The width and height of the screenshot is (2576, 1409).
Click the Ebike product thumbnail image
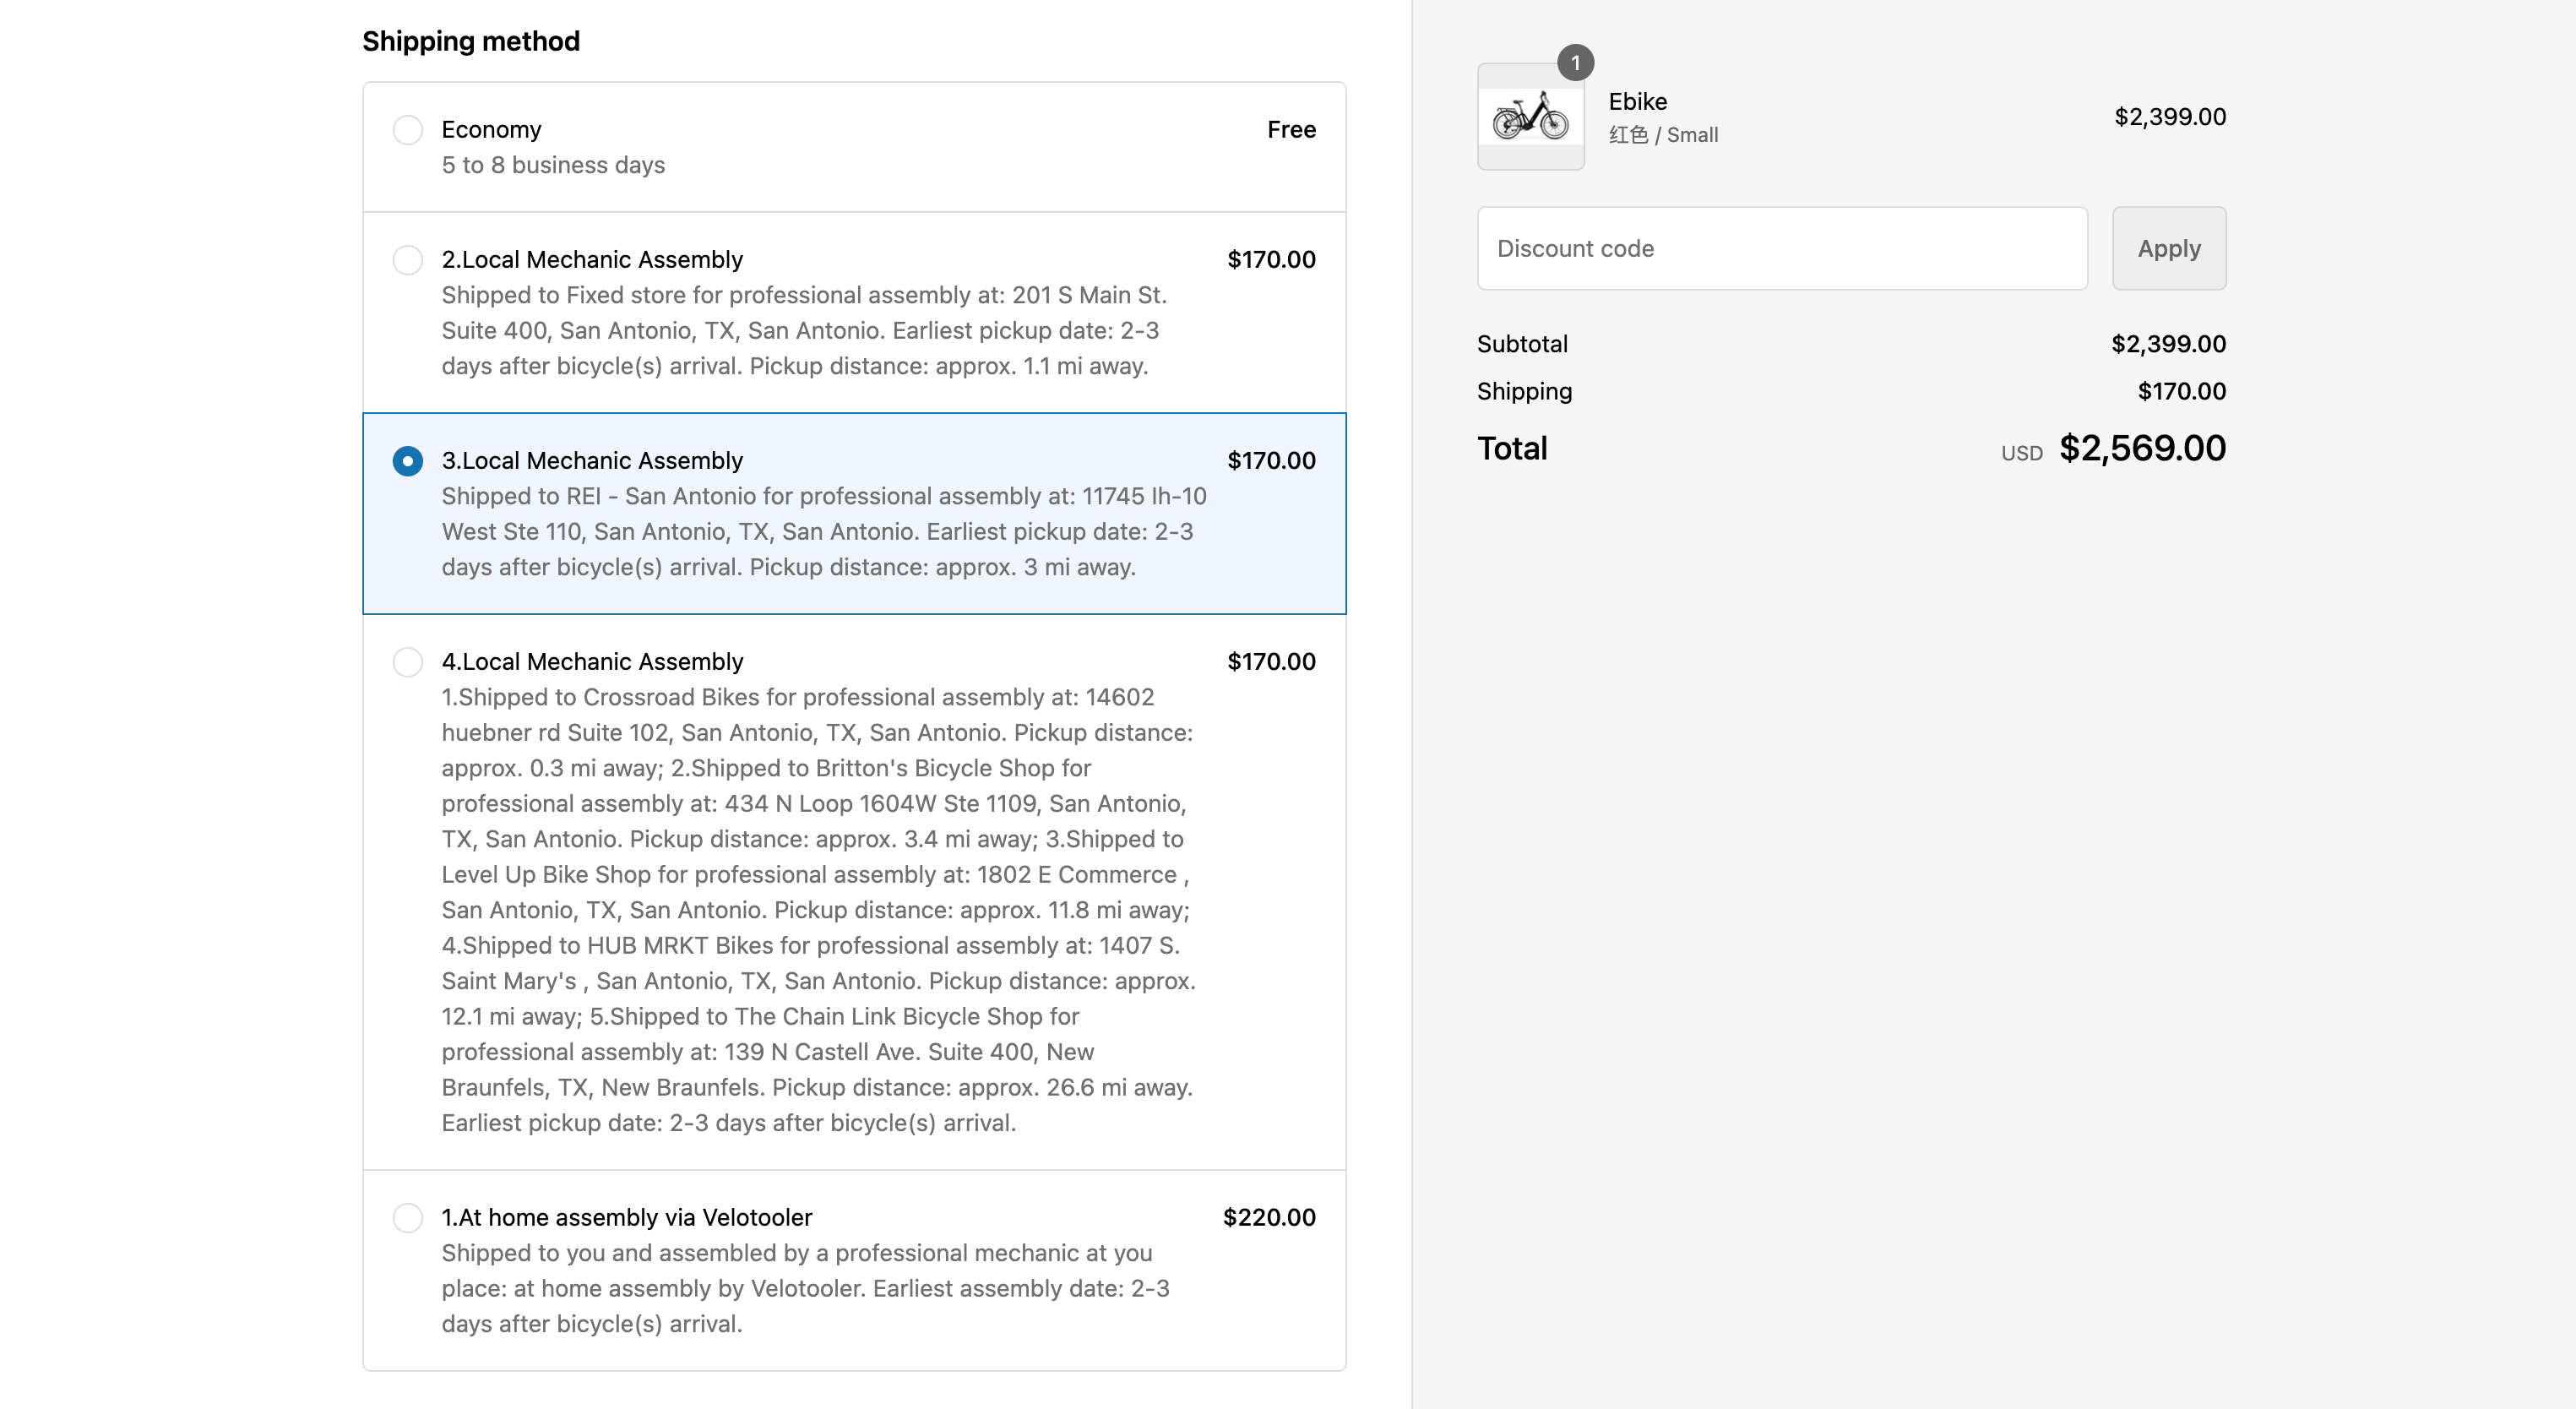tap(1530, 118)
